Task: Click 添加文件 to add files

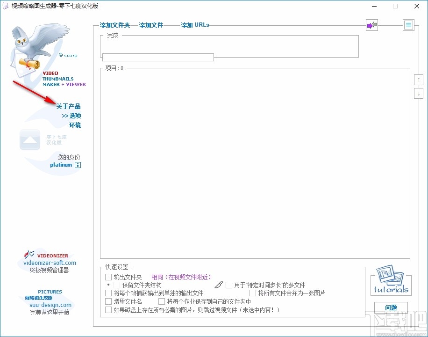Action: click(x=151, y=25)
